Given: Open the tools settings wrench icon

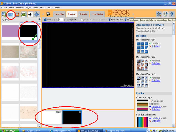Looking at the screenshot, I should pos(159,14).
